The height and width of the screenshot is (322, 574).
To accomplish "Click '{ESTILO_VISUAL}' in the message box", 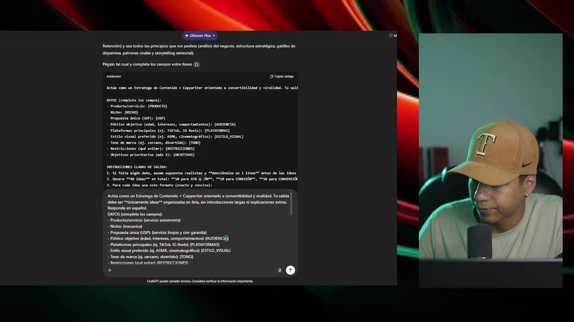I will click(x=215, y=250).
